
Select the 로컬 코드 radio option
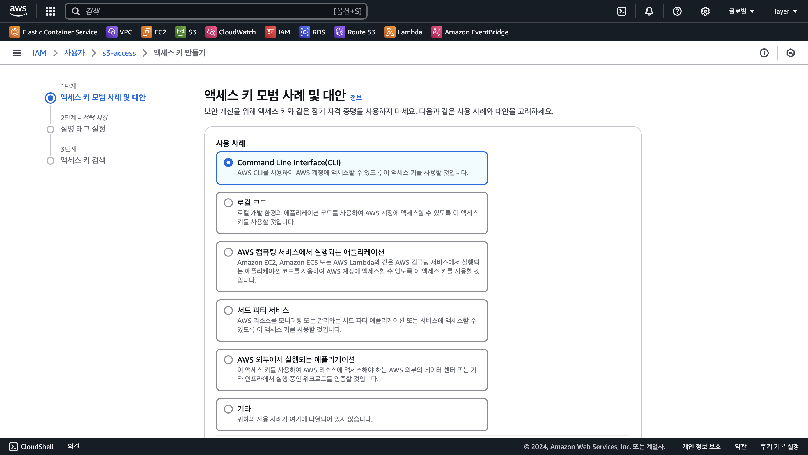tap(228, 203)
